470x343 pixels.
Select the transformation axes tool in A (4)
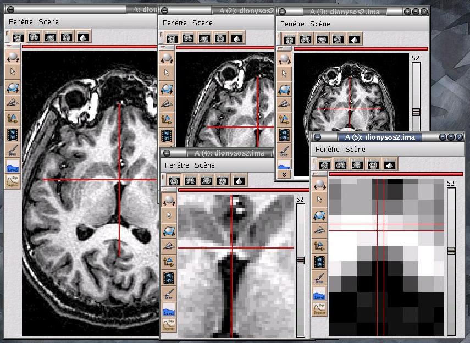tap(169, 262)
